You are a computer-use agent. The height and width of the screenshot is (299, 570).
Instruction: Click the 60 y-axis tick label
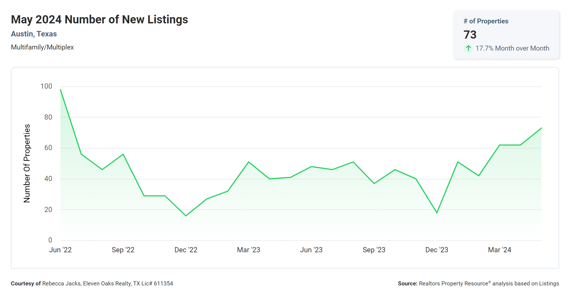click(48, 148)
